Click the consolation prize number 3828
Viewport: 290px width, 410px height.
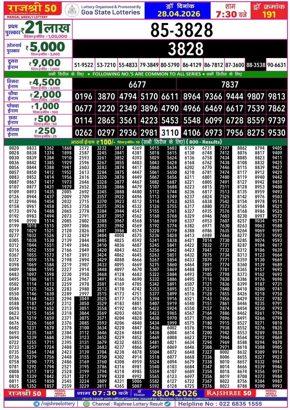coord(182,49)
